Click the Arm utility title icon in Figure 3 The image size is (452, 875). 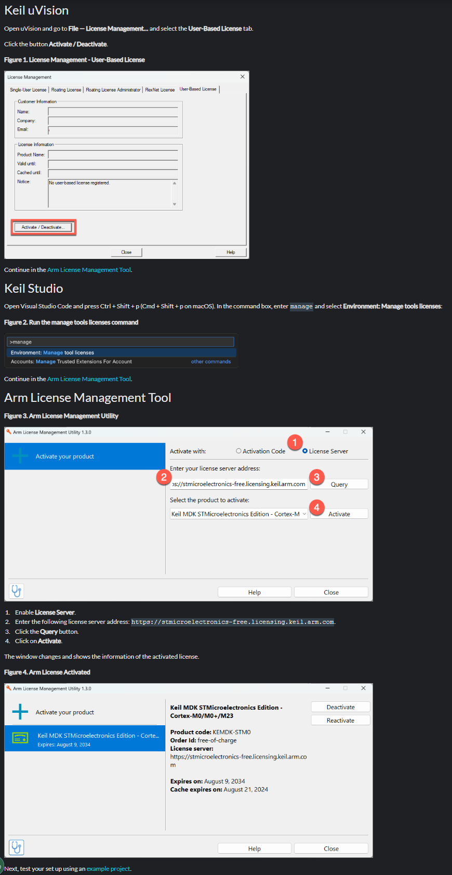click(8, 432)
